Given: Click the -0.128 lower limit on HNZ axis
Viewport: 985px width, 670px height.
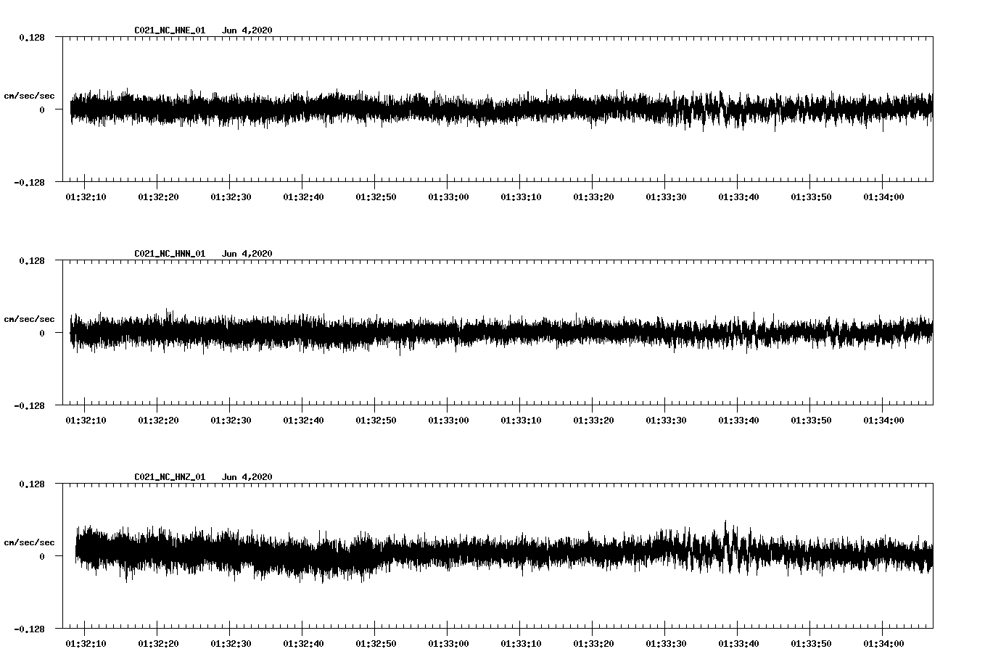Looking at the screenshot, I should (x=29, y=629).
